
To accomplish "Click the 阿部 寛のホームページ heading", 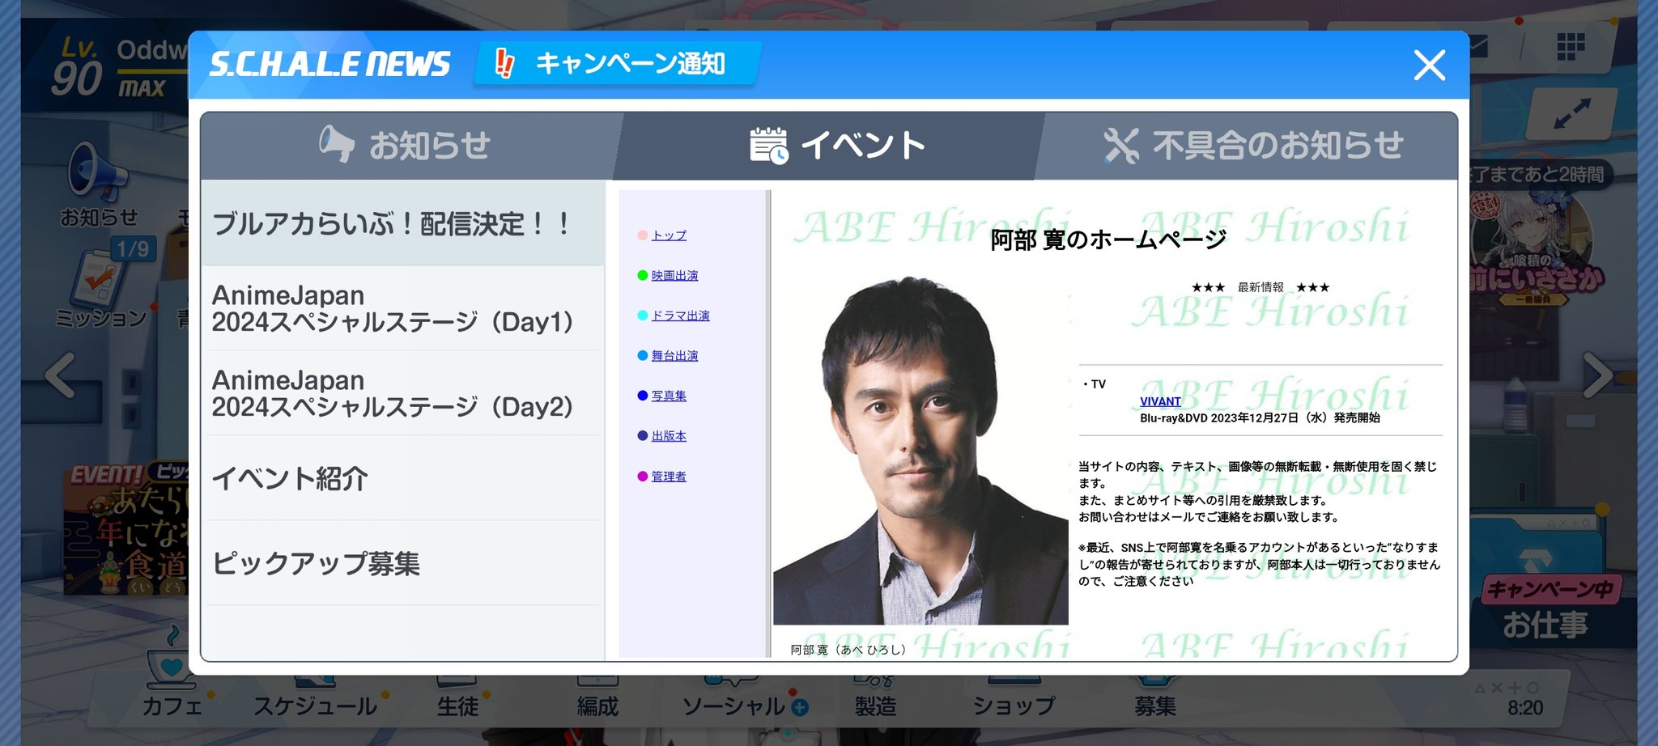I will tap(1108, 239).
